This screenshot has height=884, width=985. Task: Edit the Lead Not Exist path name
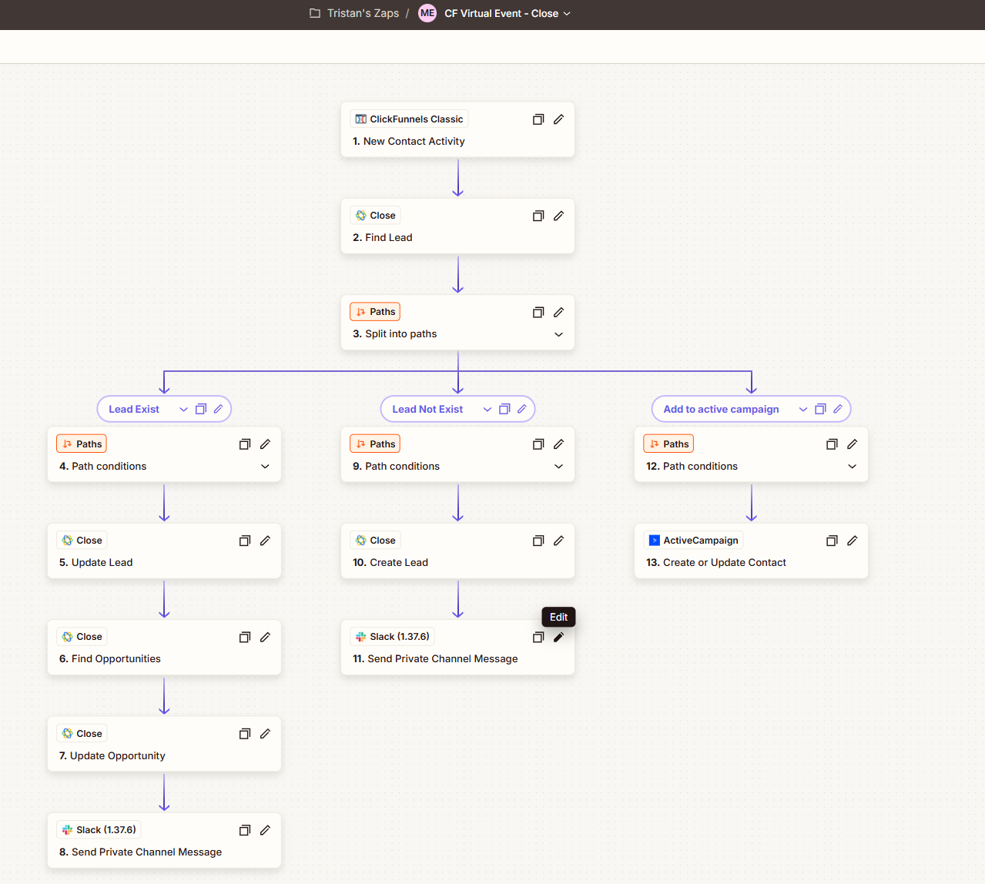521,409
